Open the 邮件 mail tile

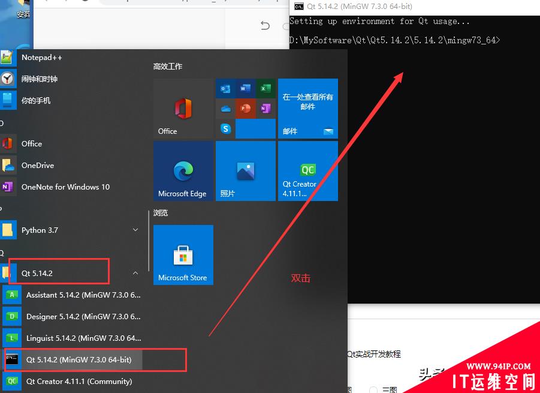(x=308, y=109)
